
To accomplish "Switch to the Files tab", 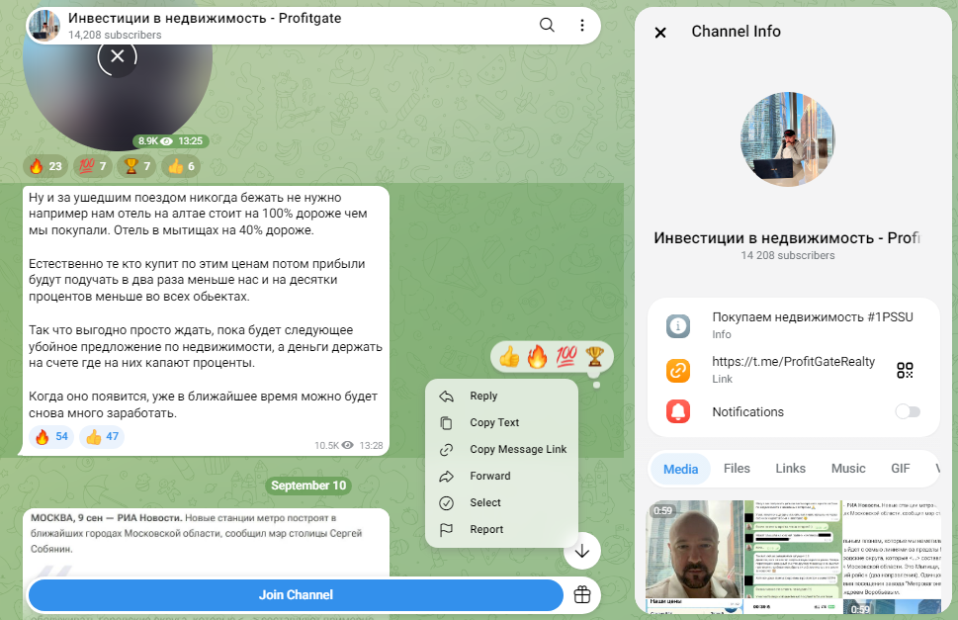I will tap(737, 469).
